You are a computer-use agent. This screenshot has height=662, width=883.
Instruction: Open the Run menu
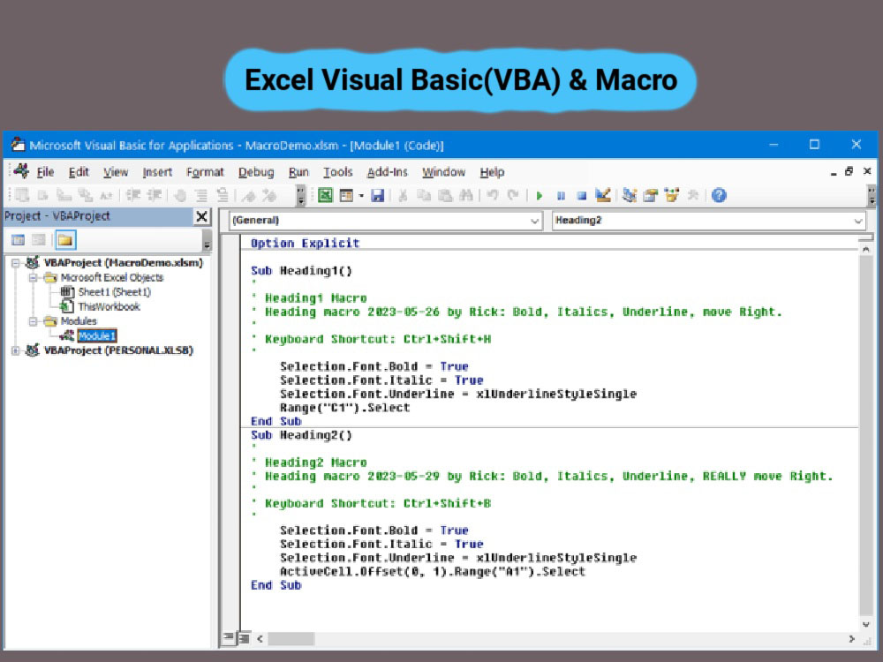pyautogui.click(x=298, y=172)
